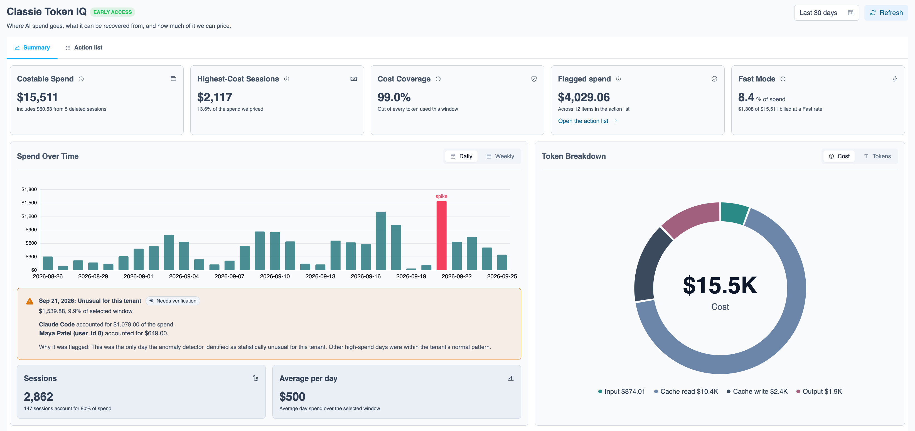Click the arrow icon beside Open the action list

click(x=615, y=121)
